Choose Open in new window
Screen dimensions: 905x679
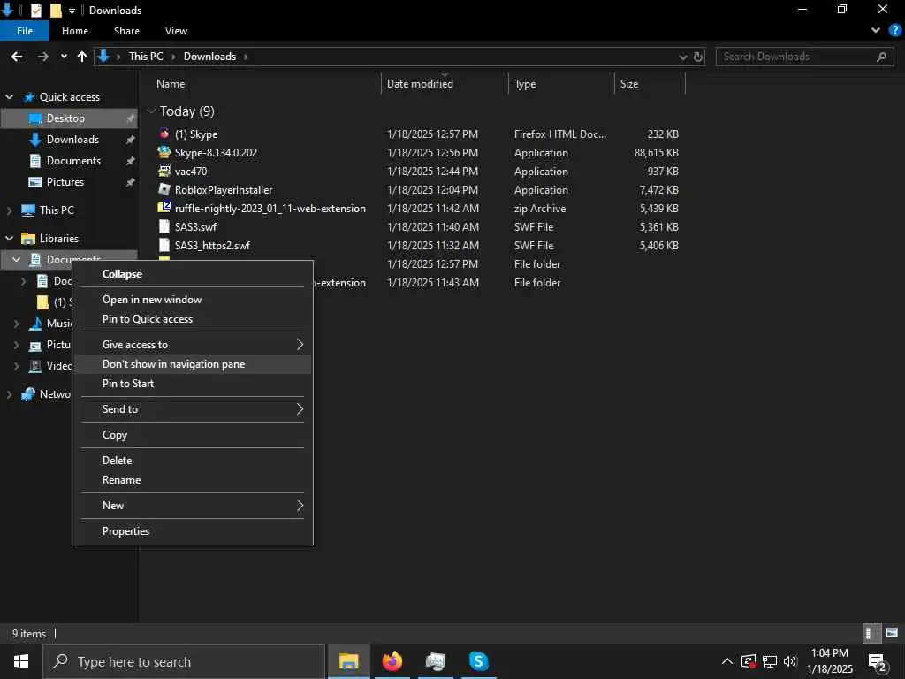click(x=192, y=300)
